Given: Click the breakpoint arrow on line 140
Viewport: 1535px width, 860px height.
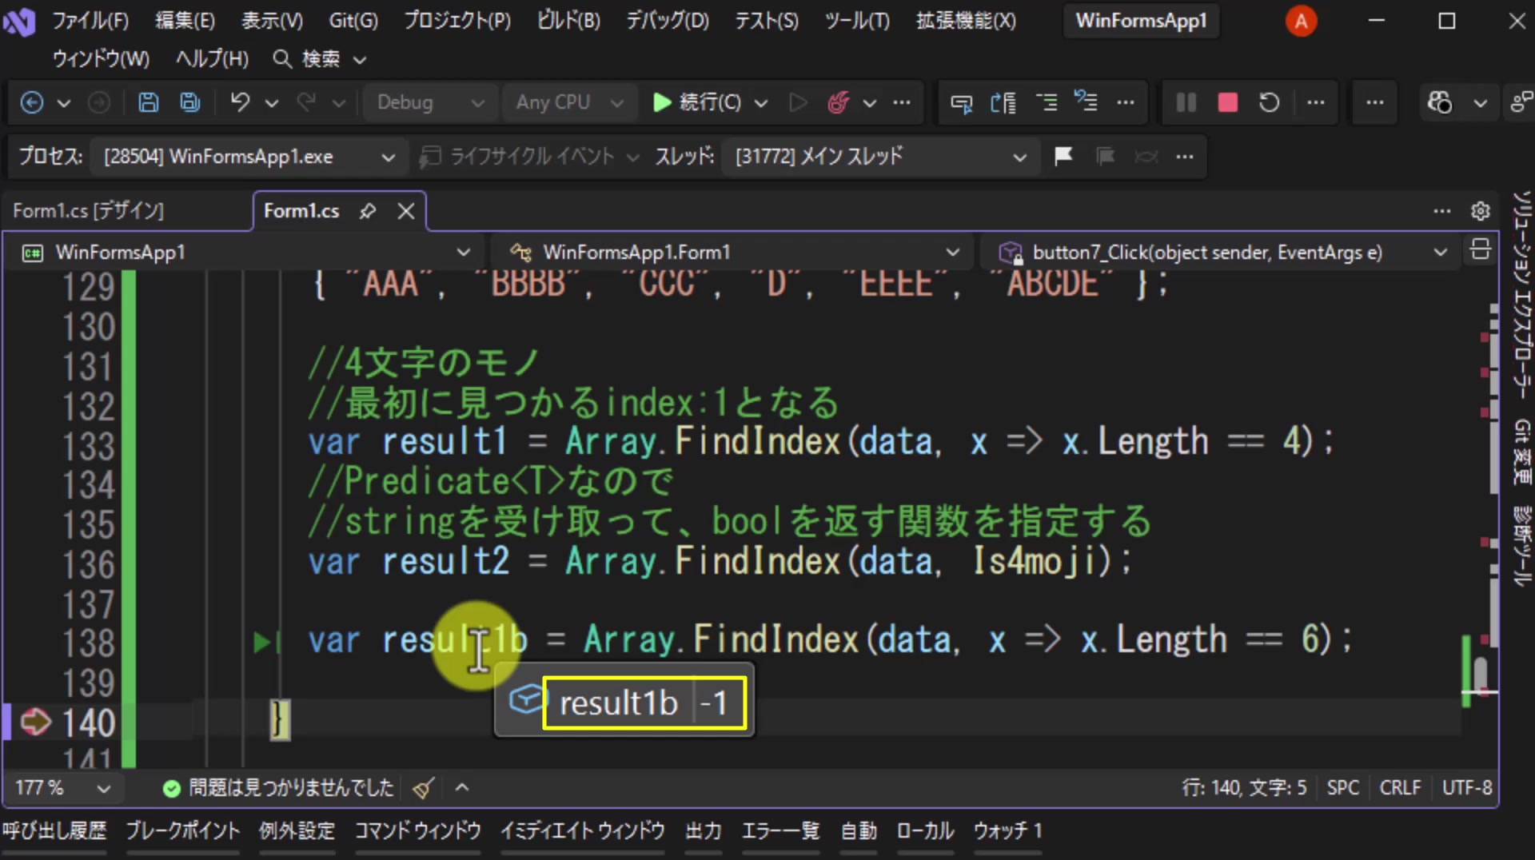Looking at the screenshot, I should pyautogui.click(x=35, y=722).
